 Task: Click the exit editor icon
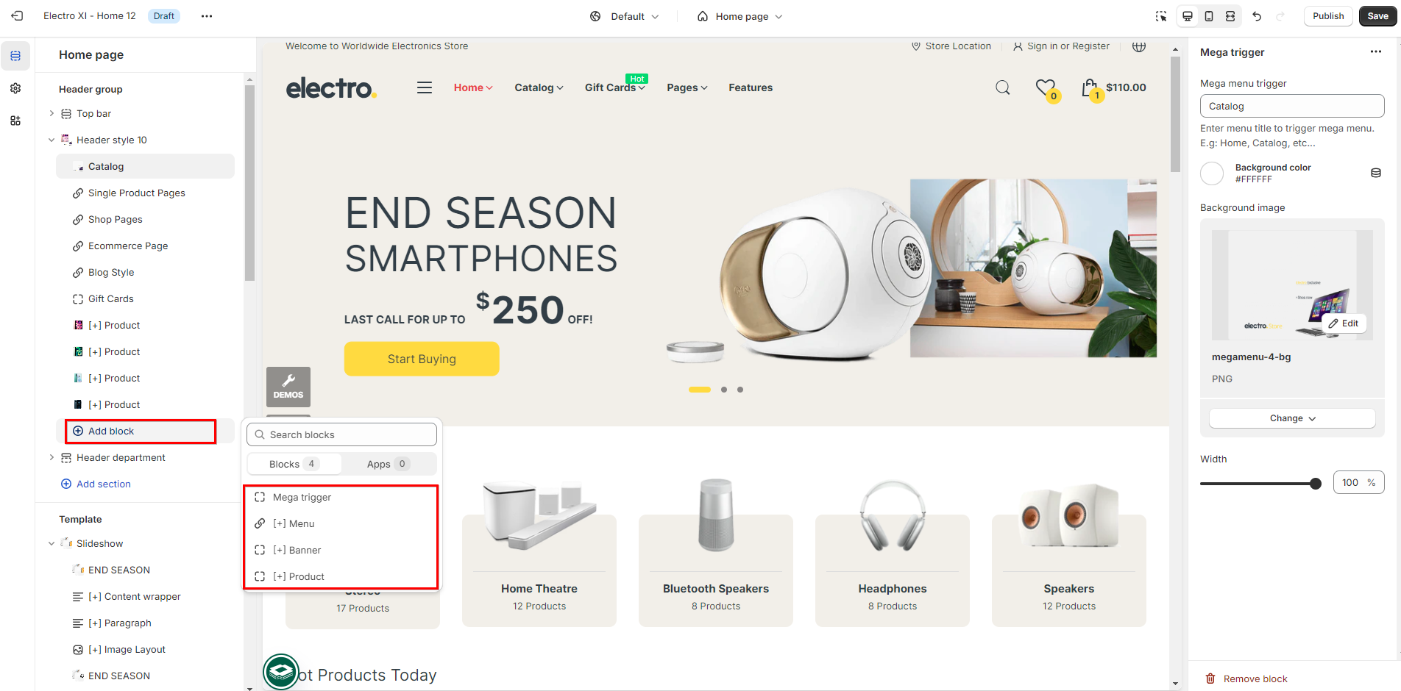tap(17, 16)
